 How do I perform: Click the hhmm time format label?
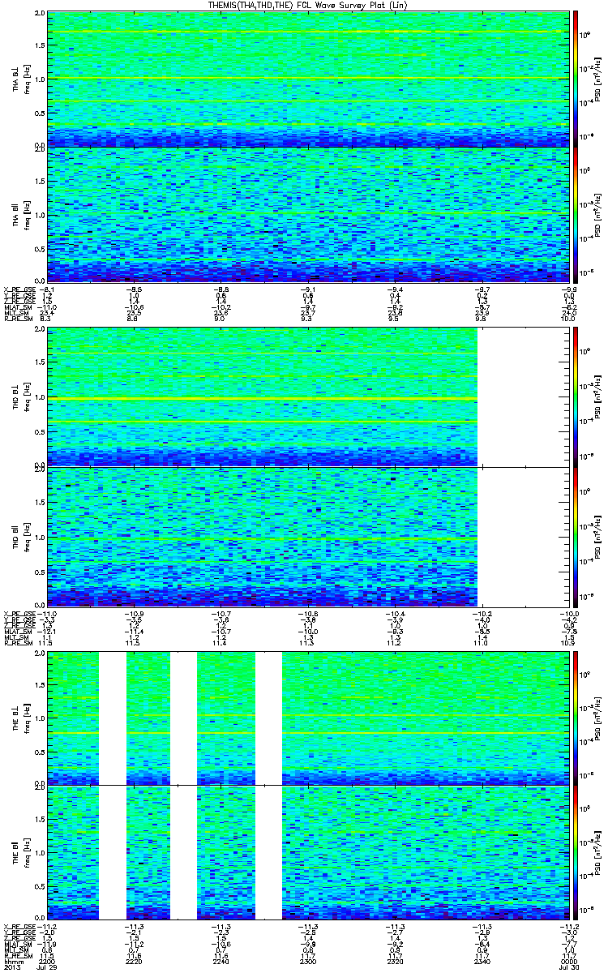pyautogui.click(x=13, y=962)
